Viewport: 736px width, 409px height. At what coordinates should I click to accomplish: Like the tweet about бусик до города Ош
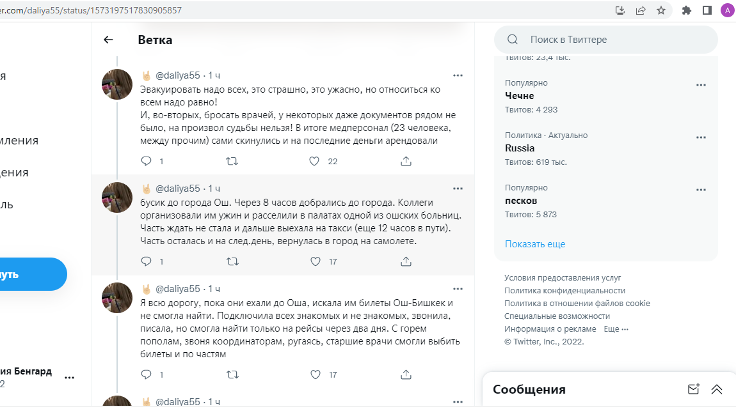point(314,261)
